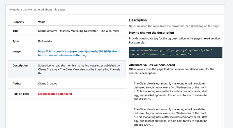This screenshot has height=128, width=233.
Task: Select the Description row in the table
Action: (x=67, y=69)
